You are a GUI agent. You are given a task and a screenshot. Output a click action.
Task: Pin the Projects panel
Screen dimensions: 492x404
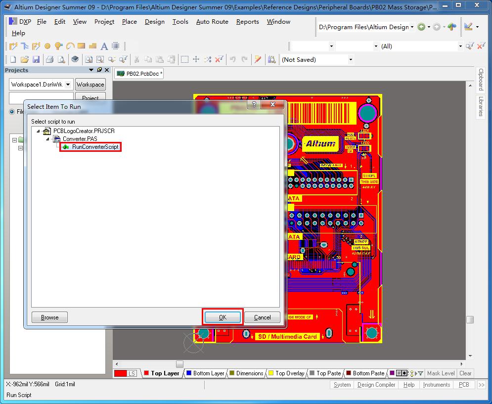click(99, 70)
